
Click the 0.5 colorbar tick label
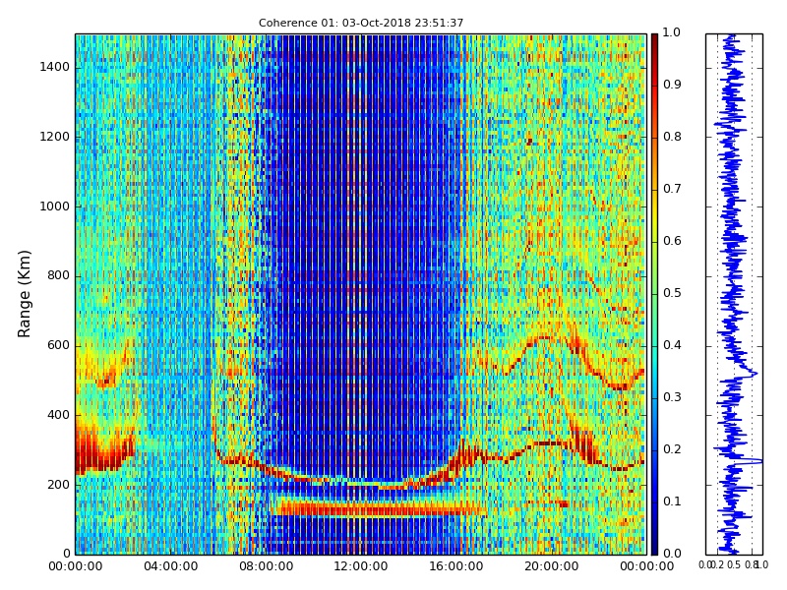tap(672, 293)
